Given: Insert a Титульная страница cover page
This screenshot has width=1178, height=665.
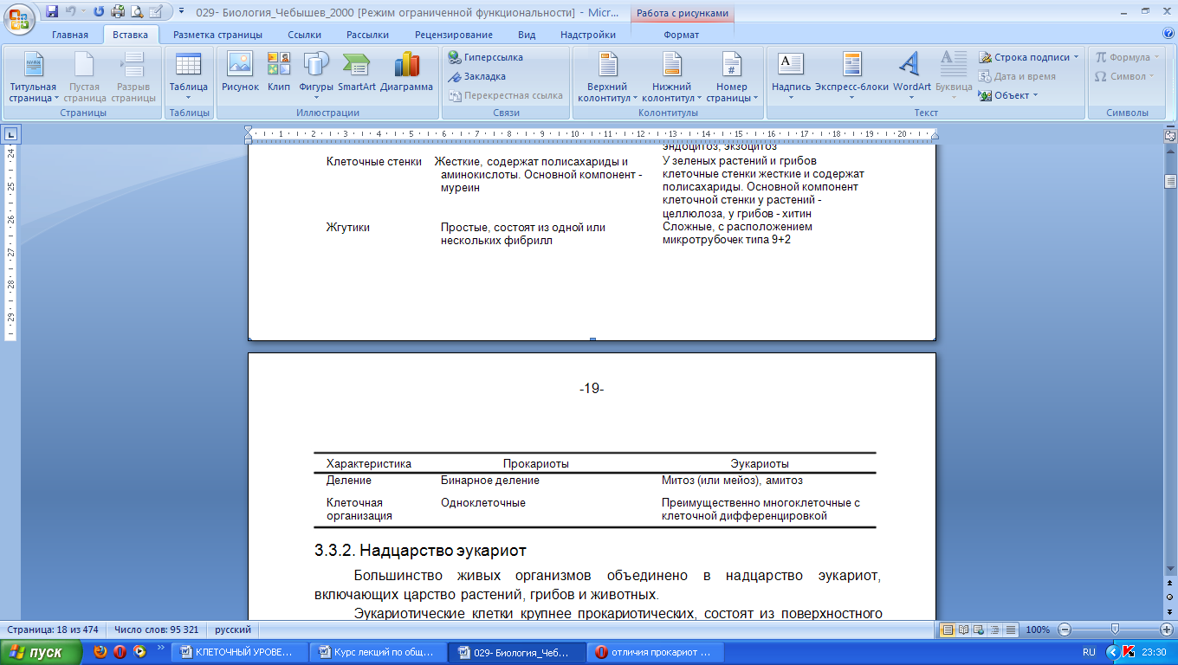Looking at the screenshot, I should pos(33,76).
